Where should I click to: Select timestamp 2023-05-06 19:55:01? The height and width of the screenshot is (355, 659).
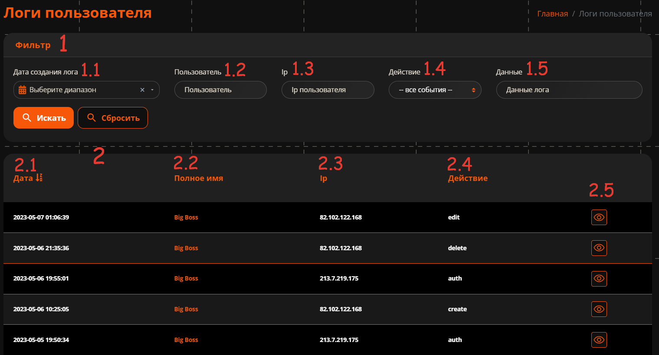click(x=41, y=278)
